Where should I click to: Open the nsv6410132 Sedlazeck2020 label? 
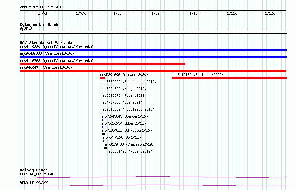(x=197, y=75)
